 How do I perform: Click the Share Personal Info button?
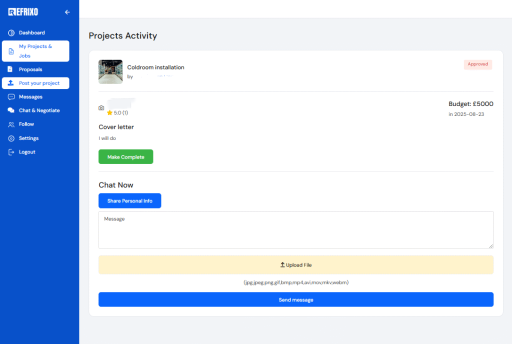coord(129,201)
